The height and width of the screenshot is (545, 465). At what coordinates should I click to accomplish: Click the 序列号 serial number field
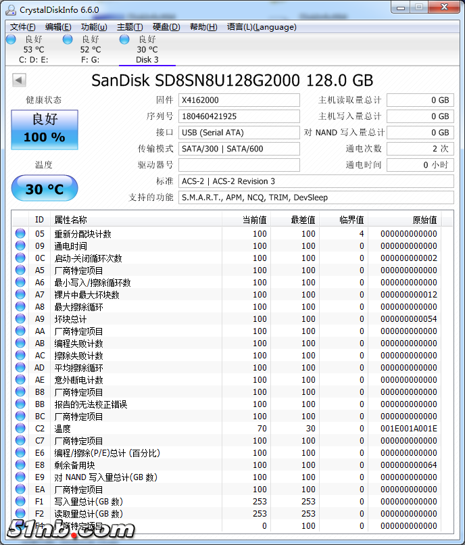pos(239,116)
